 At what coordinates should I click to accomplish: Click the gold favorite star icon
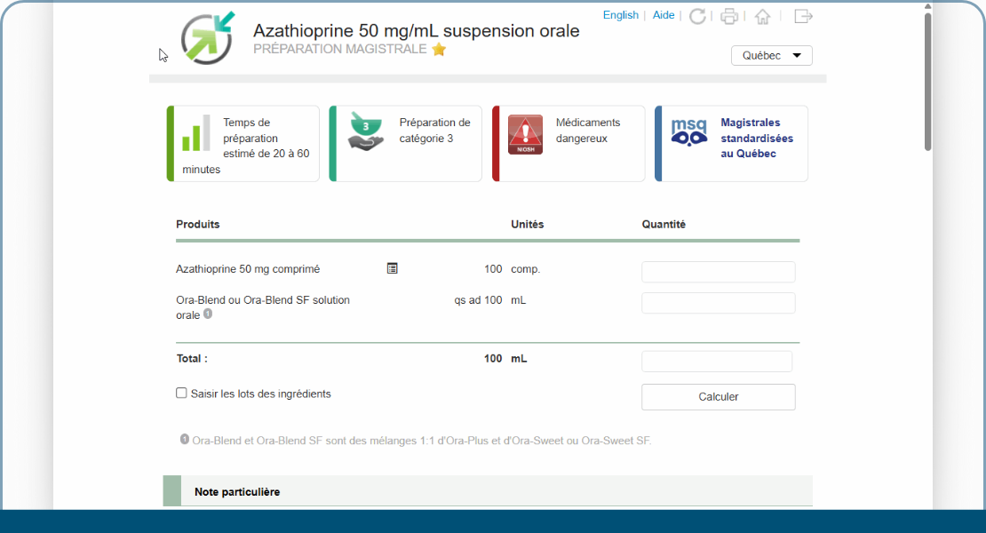[439, 50]
